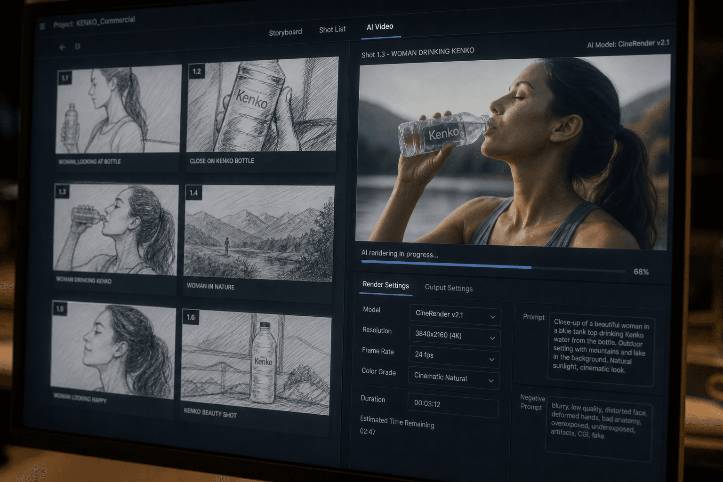Viewport: 723px width, 482px height.
Task: Click the forward icon beside the back arrow
Action: point(78,46)
